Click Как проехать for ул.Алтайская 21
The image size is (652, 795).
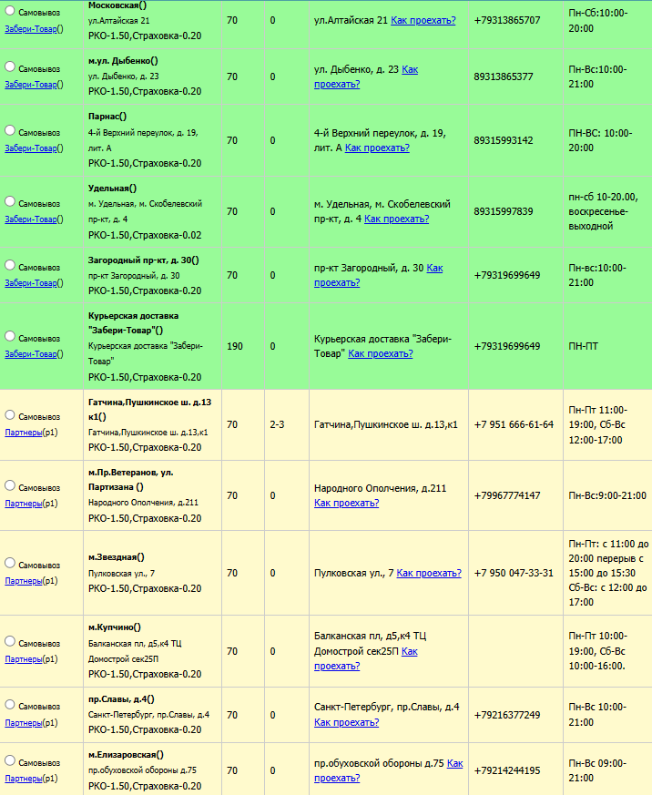(423, 20)
